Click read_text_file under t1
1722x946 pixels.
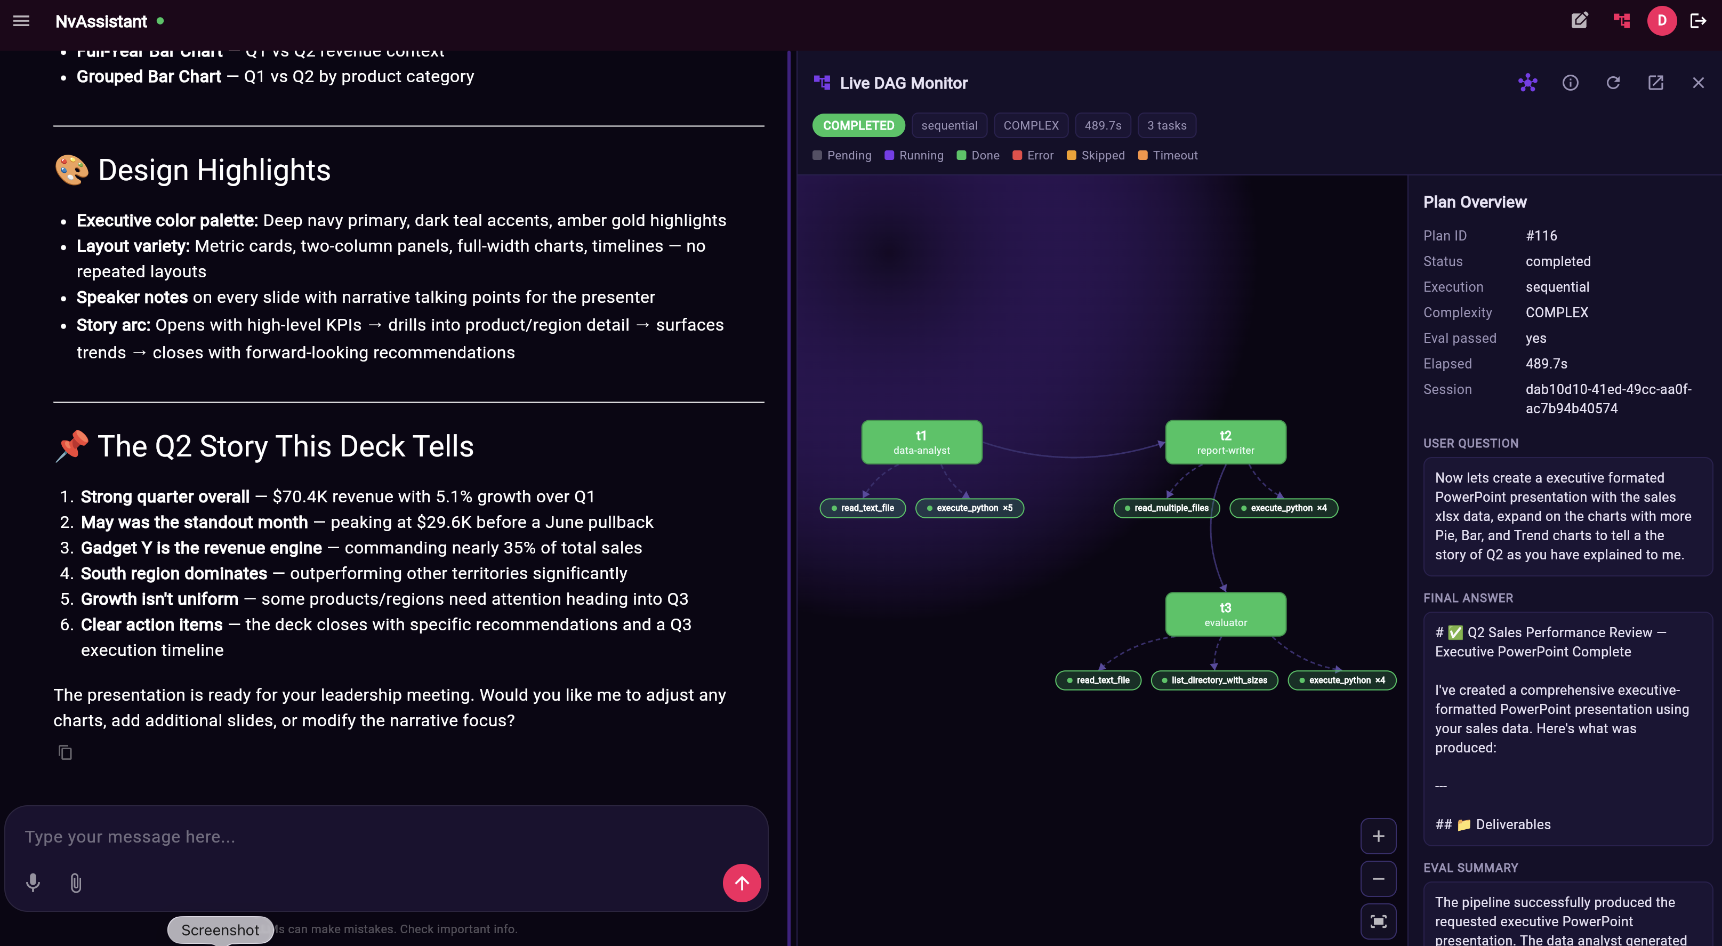pos(863,508)
